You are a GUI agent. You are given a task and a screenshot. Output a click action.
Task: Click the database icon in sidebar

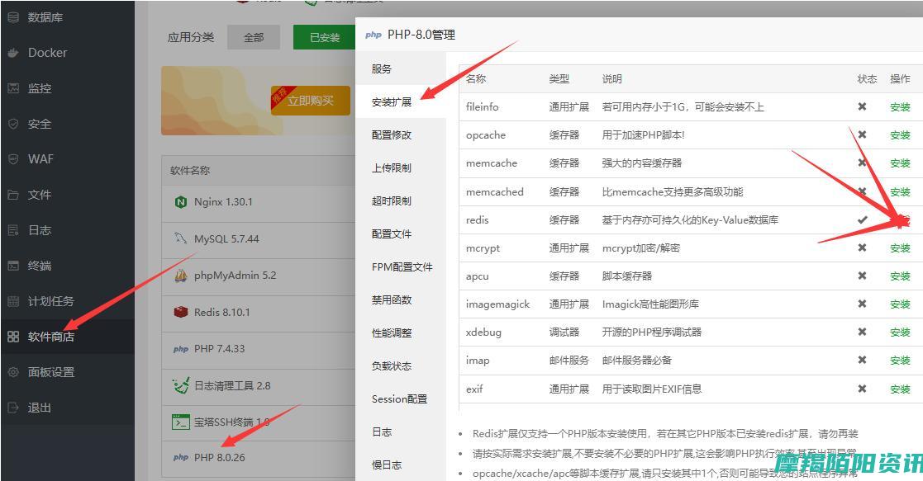click(x=13, y=17)
